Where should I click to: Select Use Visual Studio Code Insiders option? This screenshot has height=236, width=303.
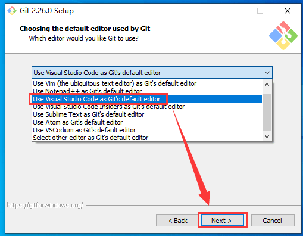(x=147, y=107)
